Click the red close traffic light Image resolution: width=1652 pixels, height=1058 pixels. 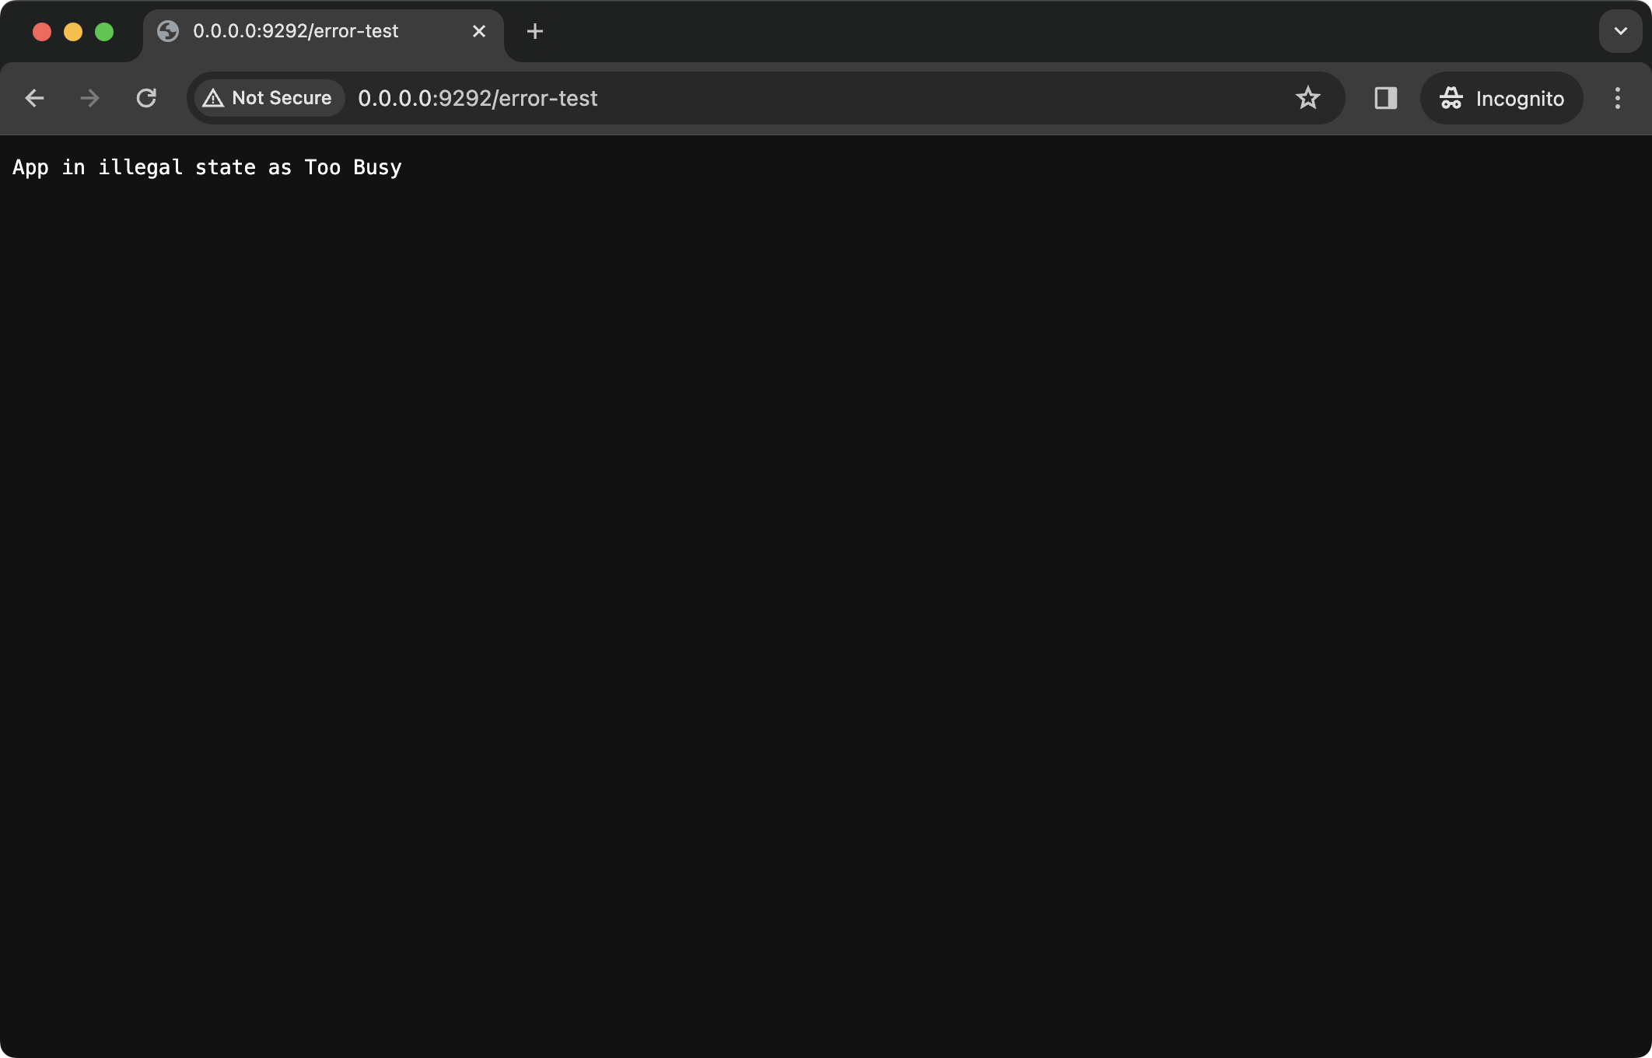pyautogui.click(x=43, y=31)
